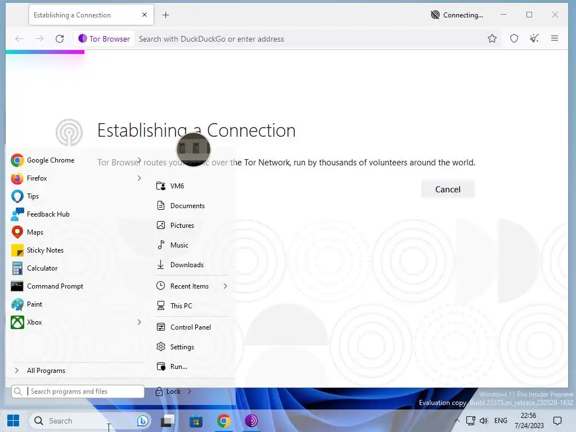Open the Music folder link
576x432 pixels.
pos(179,245)
